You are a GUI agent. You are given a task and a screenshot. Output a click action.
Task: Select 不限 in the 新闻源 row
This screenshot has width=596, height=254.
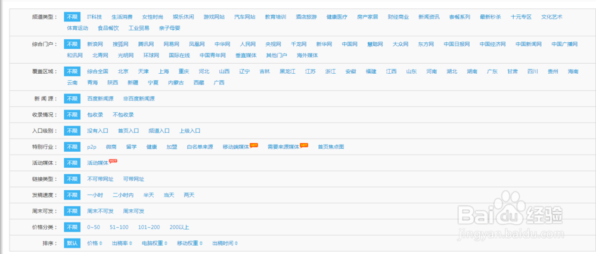point(72,99)
